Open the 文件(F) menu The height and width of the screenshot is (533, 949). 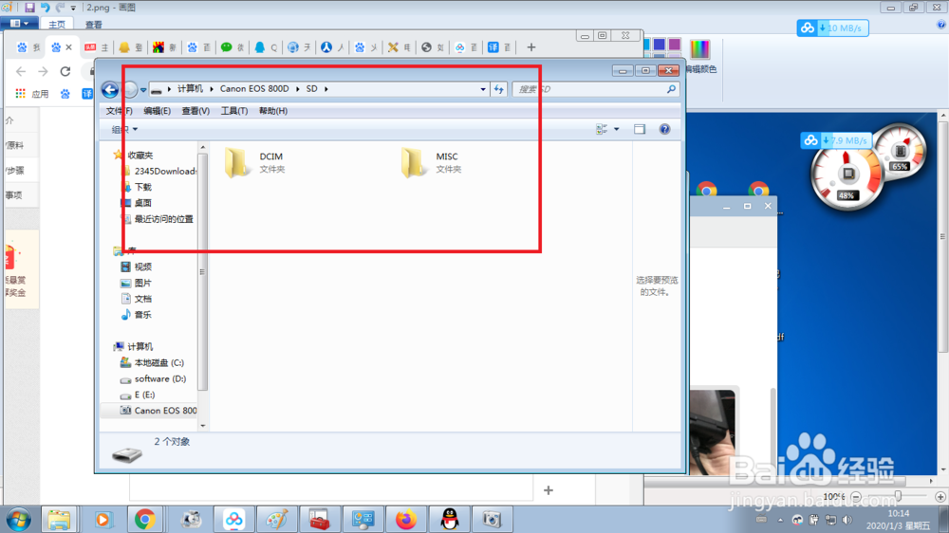tap(119, 111)
